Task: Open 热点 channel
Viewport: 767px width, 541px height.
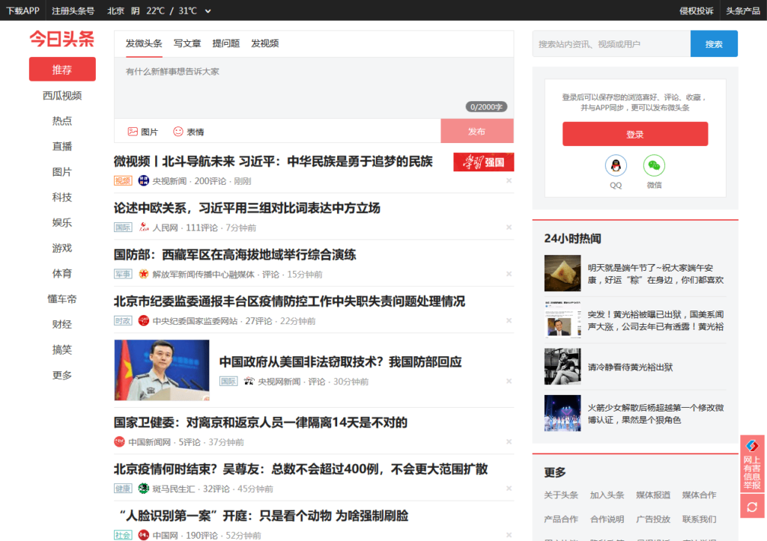Action: pos(62,120)
